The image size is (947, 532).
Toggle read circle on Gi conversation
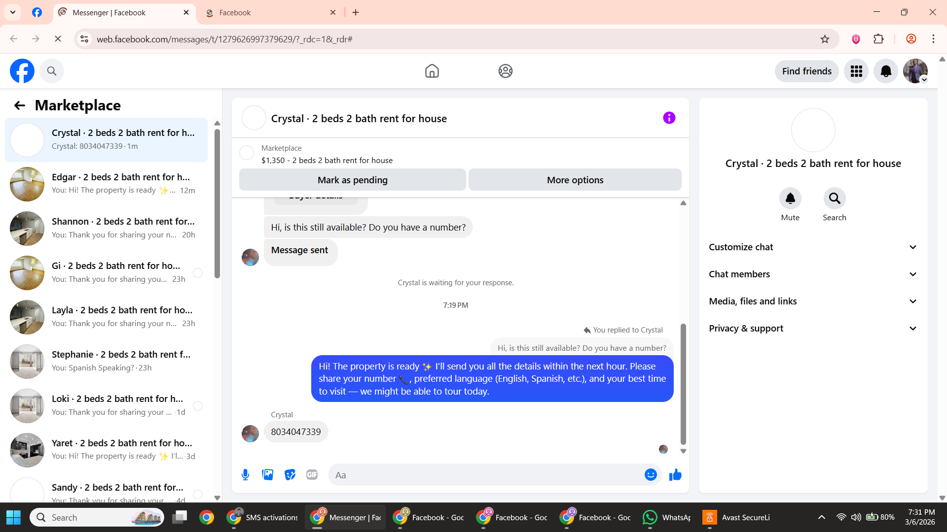[198, 273]
